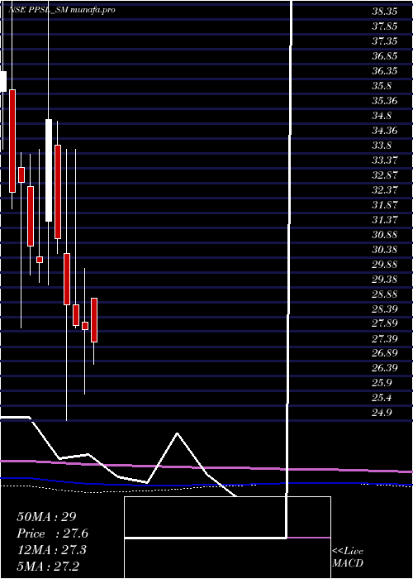Screen dimensions: 413x579
Task: Select the 24.9 price label
Action: pyautogui.click(x=382, y=414)
